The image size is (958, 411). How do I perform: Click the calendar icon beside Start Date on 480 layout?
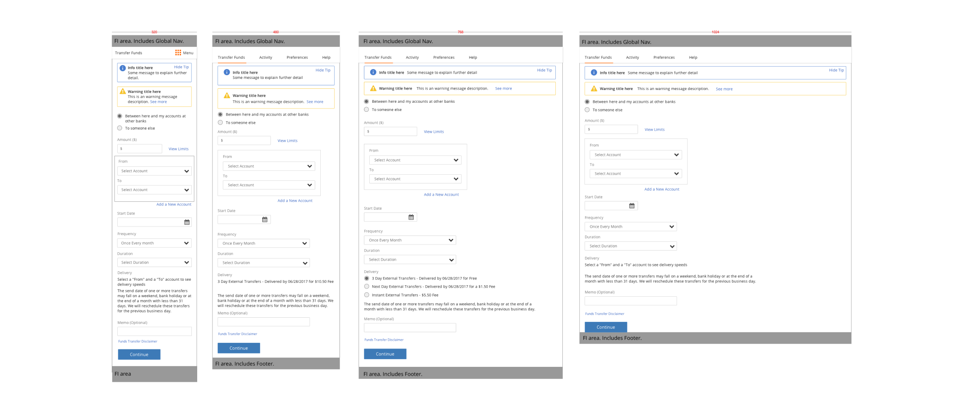tap(266, 219)
